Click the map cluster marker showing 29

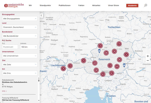(106, 53)
